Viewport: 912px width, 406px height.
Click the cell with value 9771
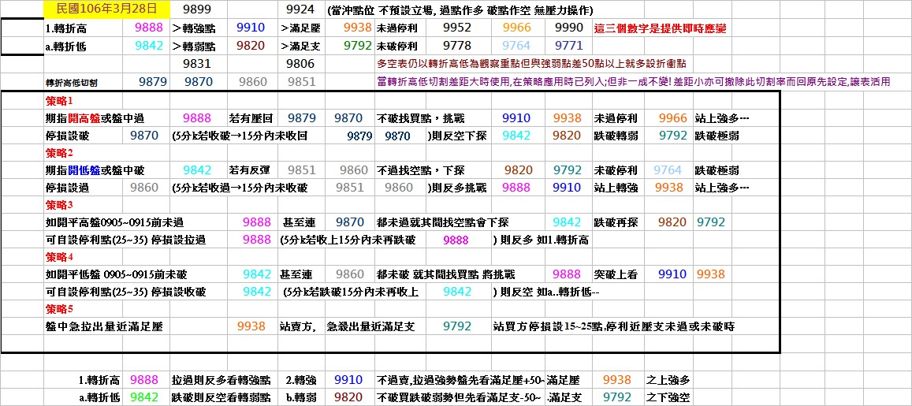pos(569,46)
